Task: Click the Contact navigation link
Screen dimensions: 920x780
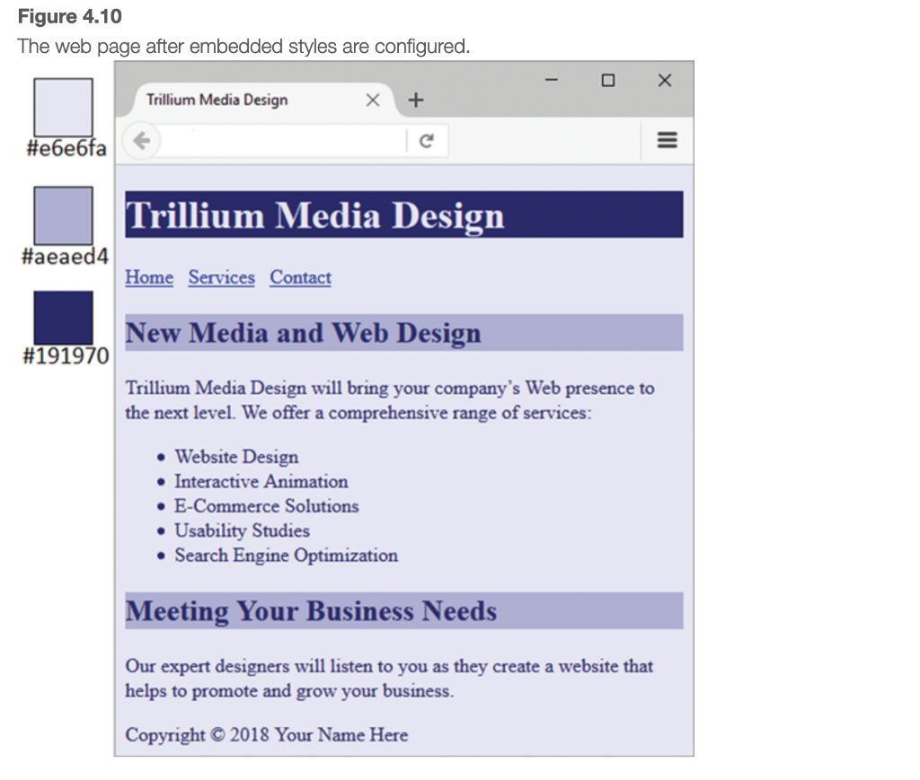Action: 300,277
